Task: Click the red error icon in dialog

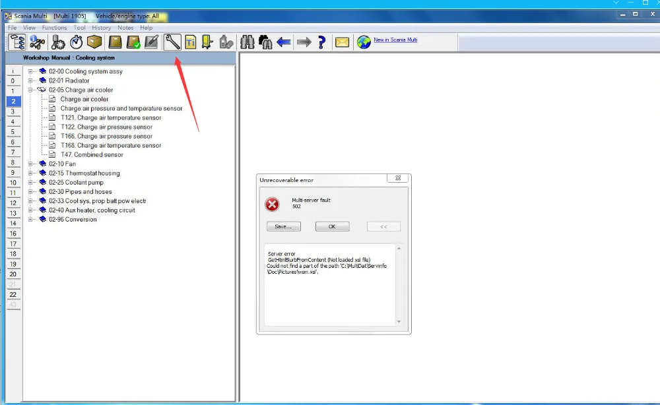Action: coord(272,204)
